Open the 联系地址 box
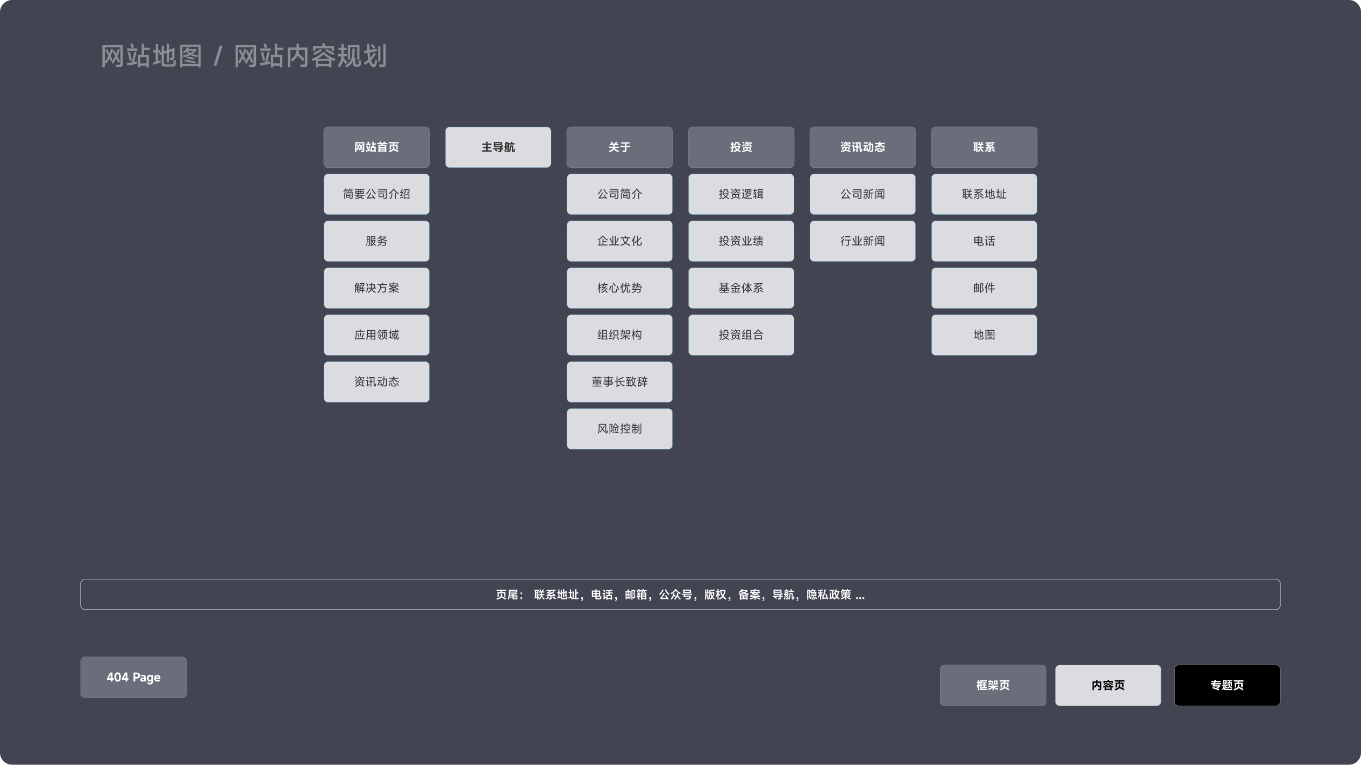Image resolution: width=1361 pixels, height=765 pixels. [x=984, y=194]
